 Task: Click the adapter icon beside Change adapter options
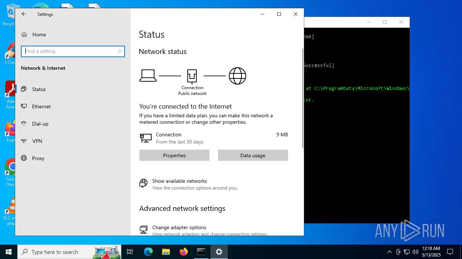143,230
